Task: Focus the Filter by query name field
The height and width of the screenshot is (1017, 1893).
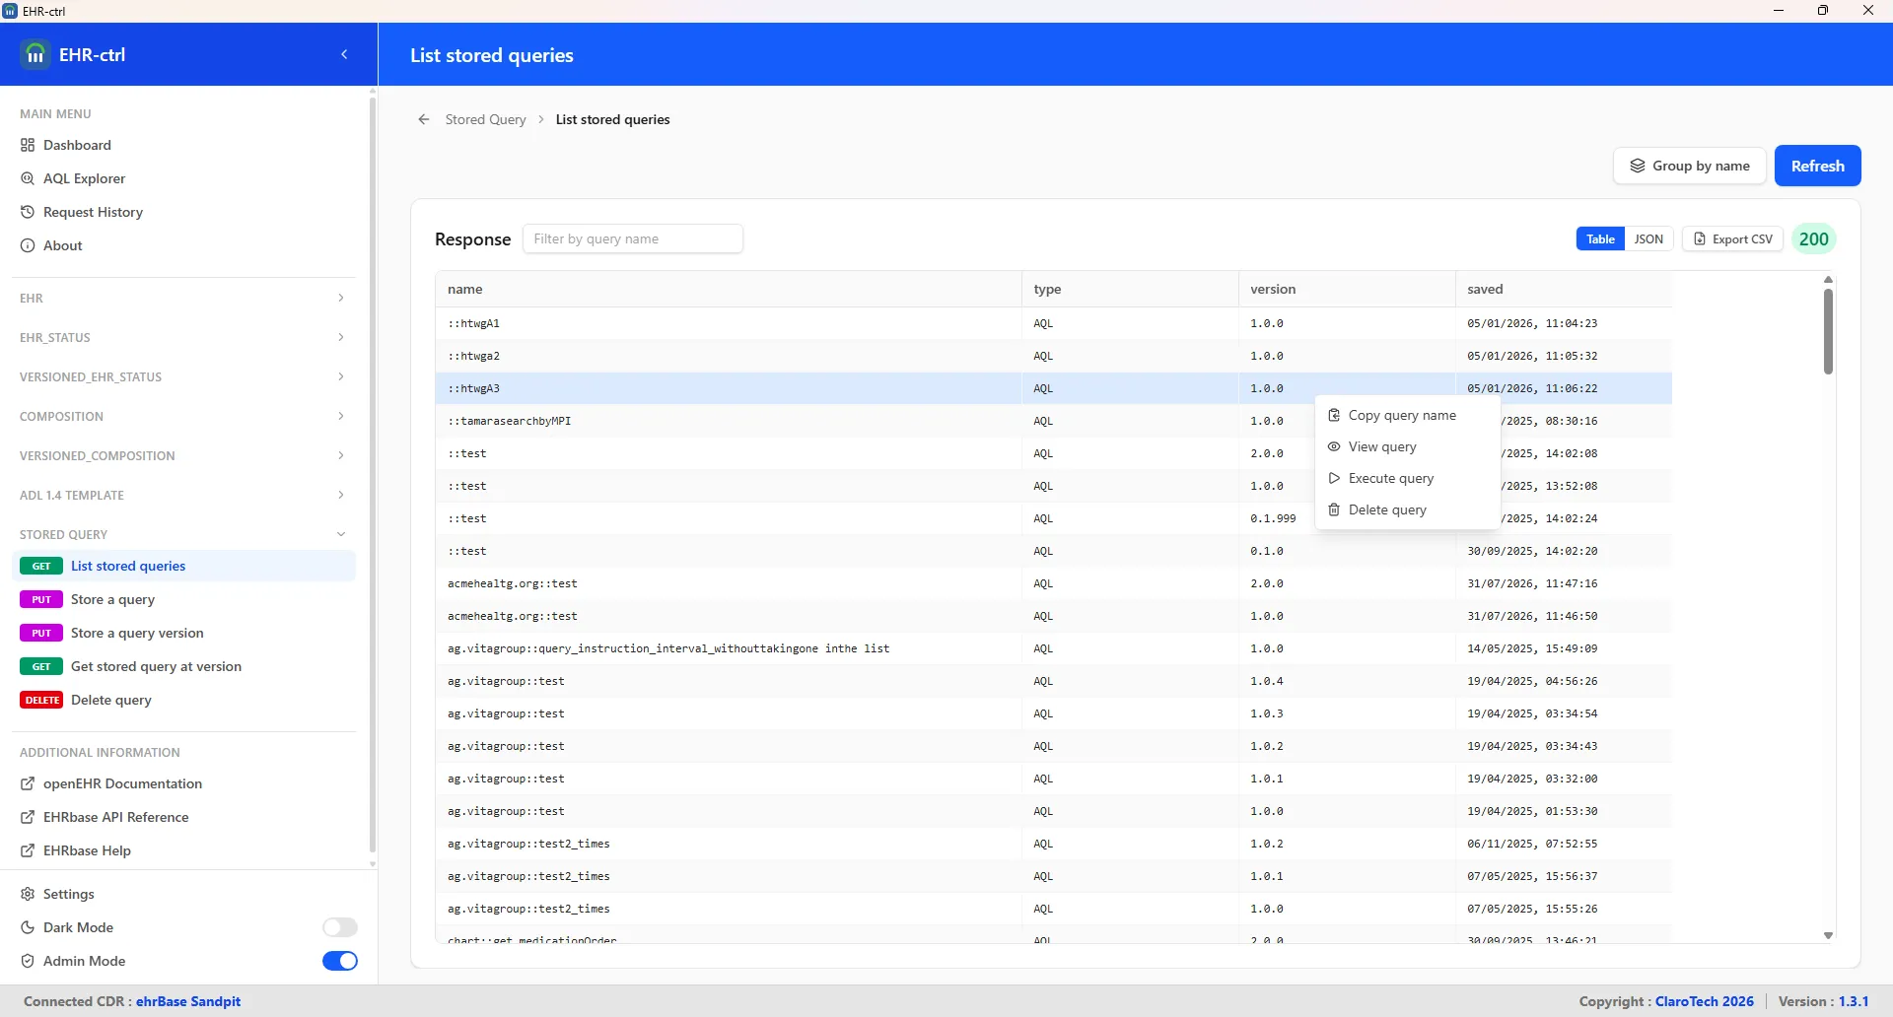Action: 633,238
